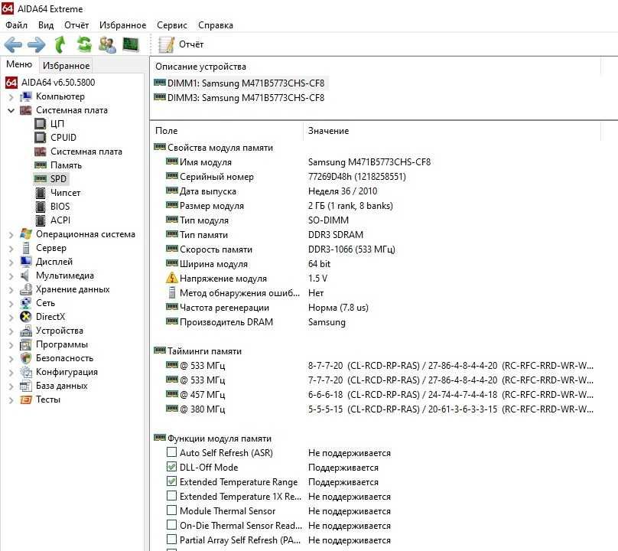Click the Мультимедиа speaker icon
Screen dimensions: 618x551
click(25, 275)
